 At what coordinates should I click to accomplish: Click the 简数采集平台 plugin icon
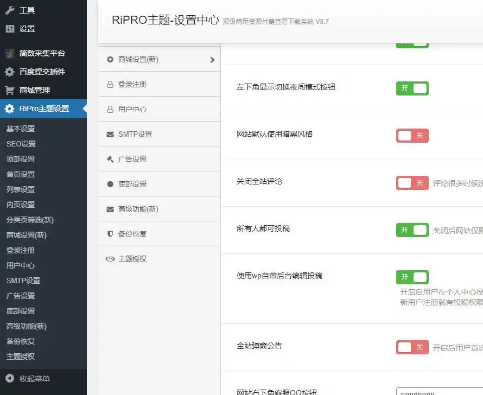point(10,53)
